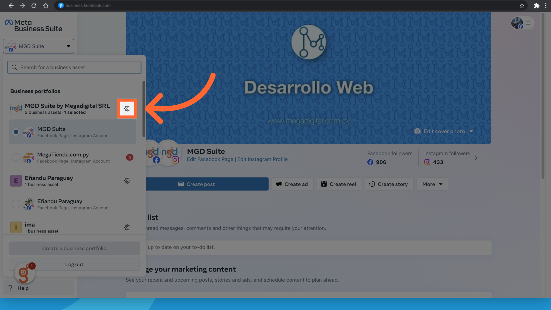This screenshot has height=310, width=551.
Task: Expand the More actions dropdown
Action: [x=432, y=184]
